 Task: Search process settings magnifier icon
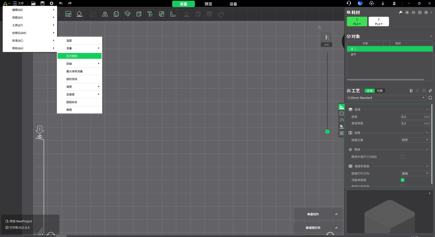pyautogui.click(x=430, y=98)
